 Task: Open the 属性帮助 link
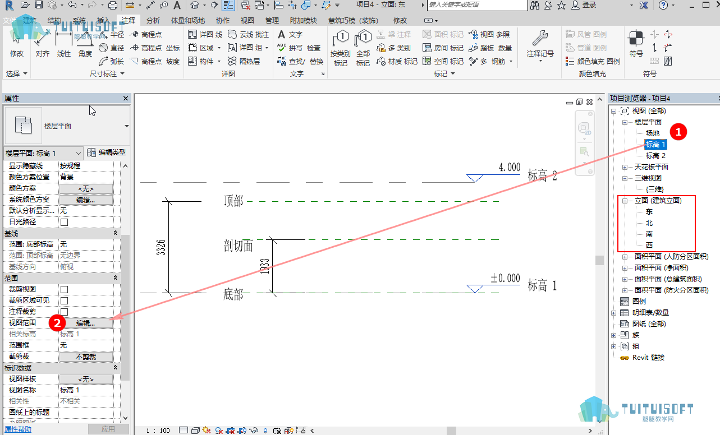pos(18,429)
